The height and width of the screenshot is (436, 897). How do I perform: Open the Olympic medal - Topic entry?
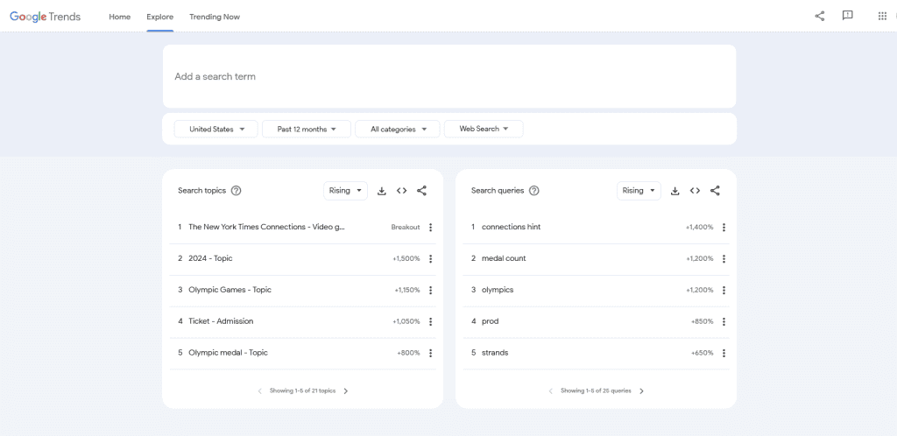coord(228,353)
